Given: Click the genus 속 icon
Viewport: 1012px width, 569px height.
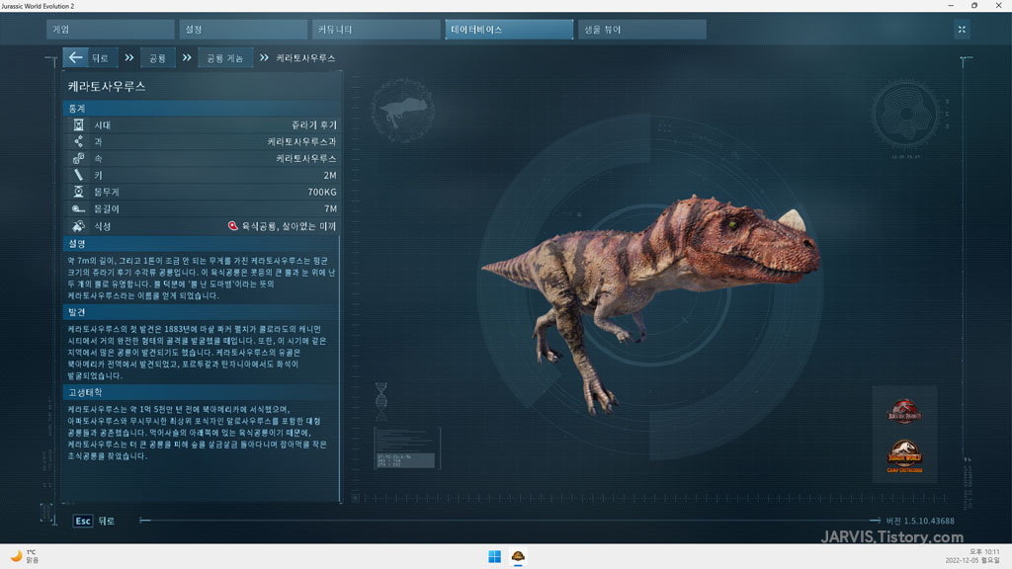Looking at the screenshot, I should point(78,158).
